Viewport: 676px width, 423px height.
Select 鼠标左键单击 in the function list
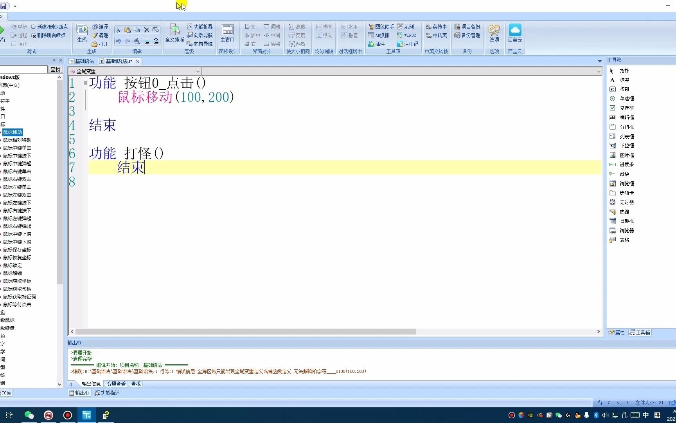coord(17,187)
